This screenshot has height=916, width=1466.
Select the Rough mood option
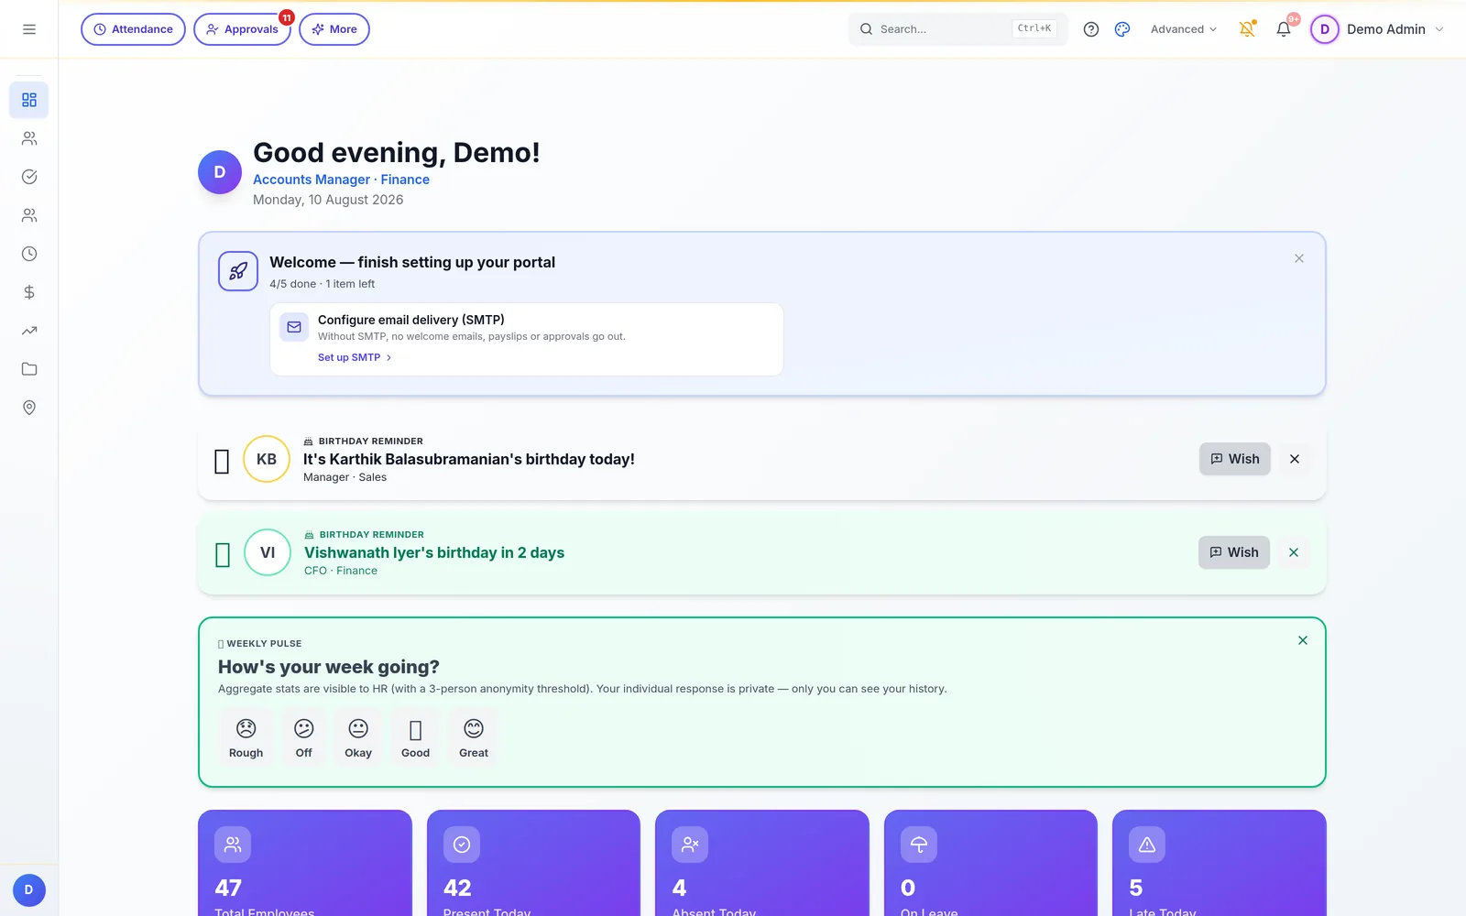tap(246, 737)
